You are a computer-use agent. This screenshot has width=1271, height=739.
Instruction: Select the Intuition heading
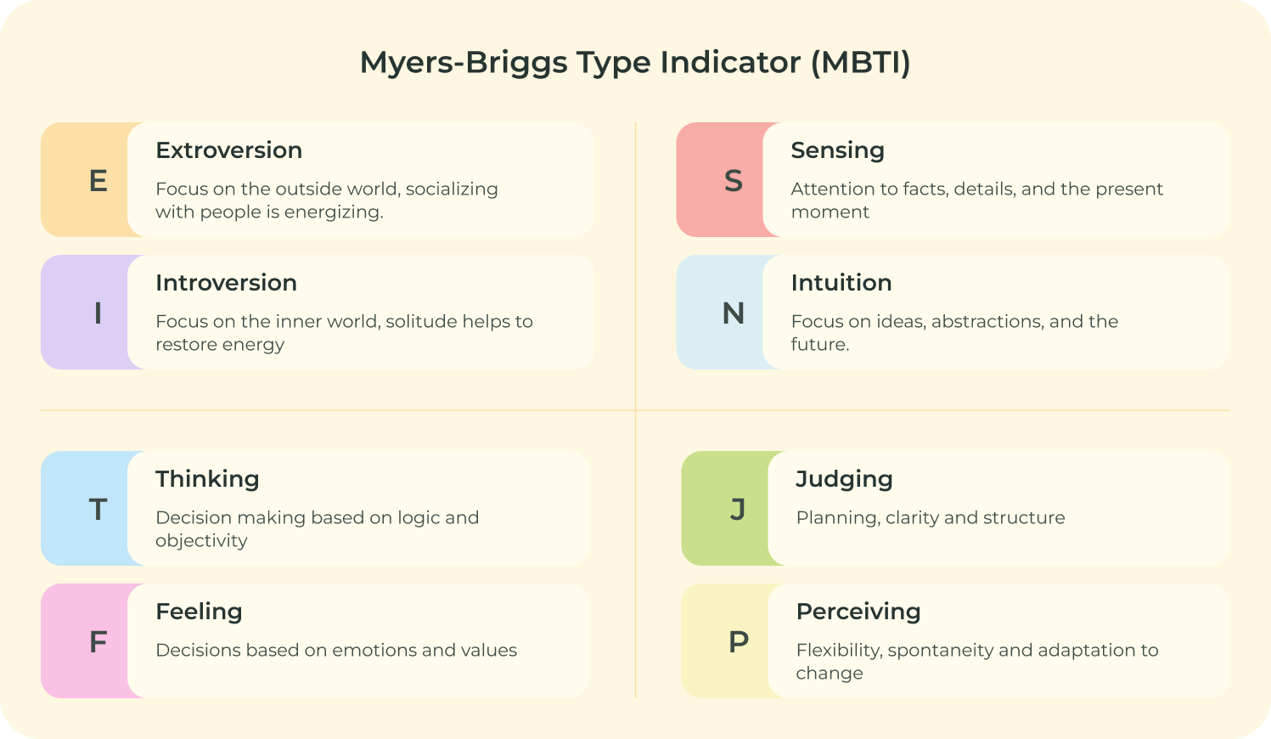tap(841, 283)
